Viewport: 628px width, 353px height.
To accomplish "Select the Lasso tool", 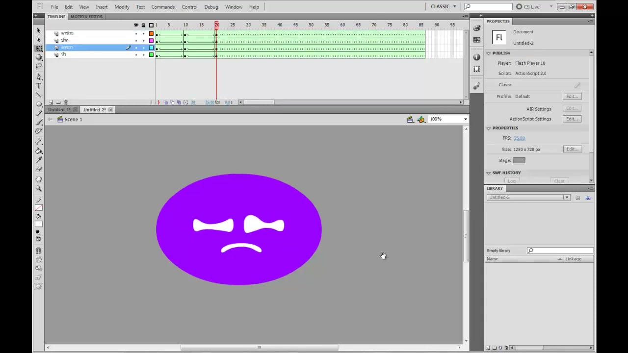I will (39, 66).
